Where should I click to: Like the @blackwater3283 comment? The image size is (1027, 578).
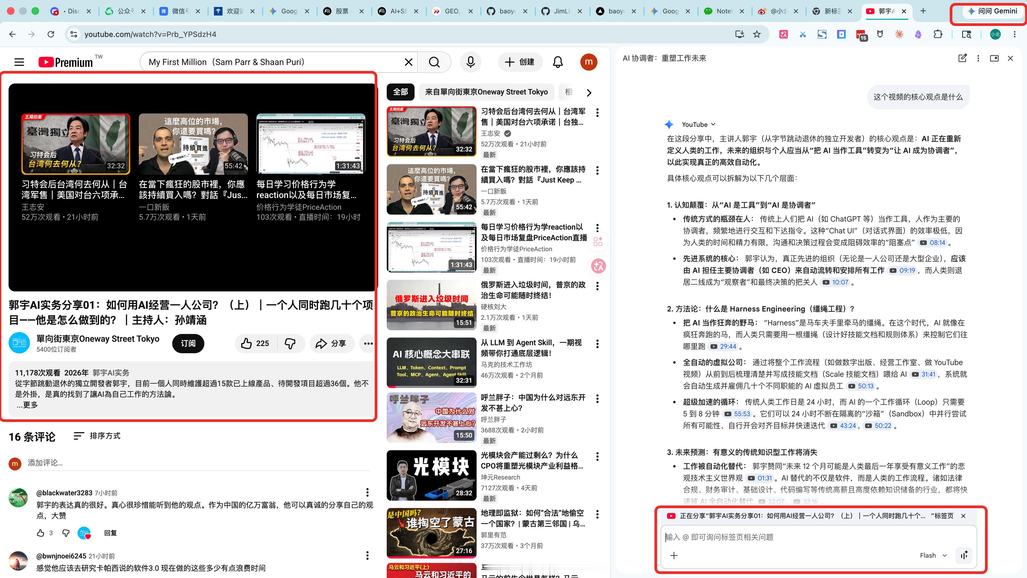[40, 533]
